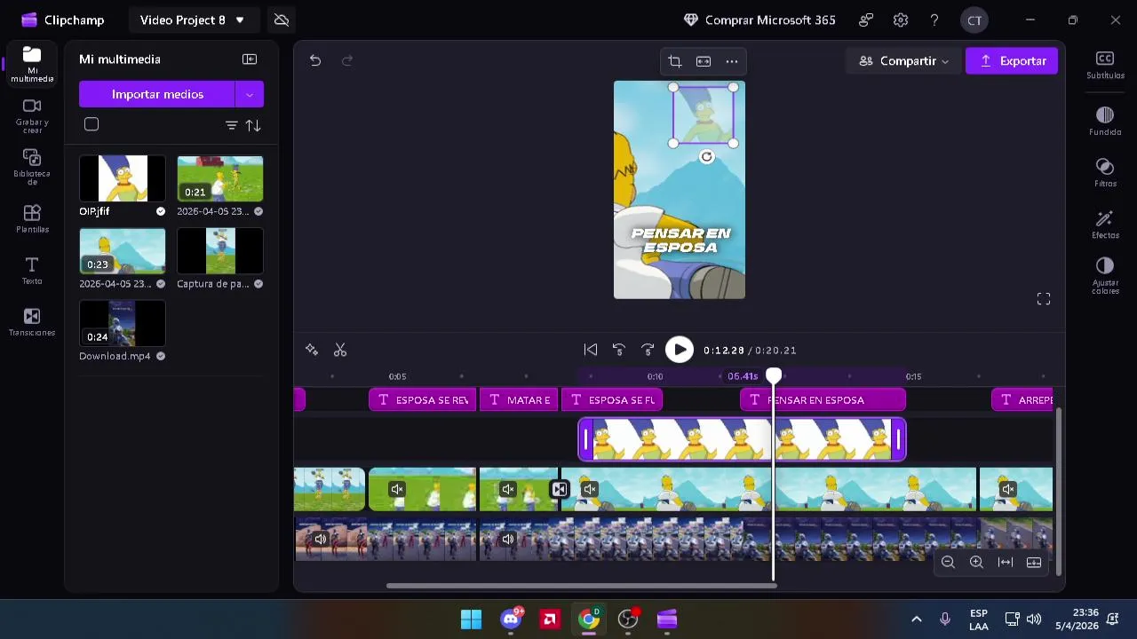Open the Compartir dropdown
Image resolution: width=1137 pixels, height=639 pixels.
click(903, 60)
